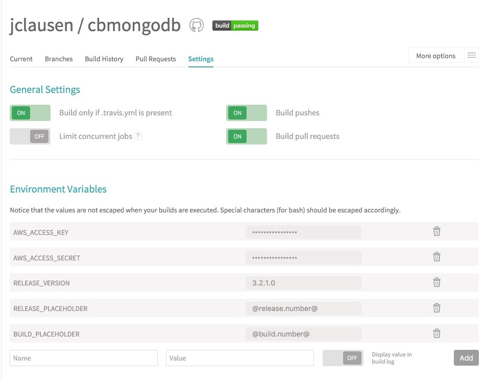Turn off Build pull requests

click(246, 136)
